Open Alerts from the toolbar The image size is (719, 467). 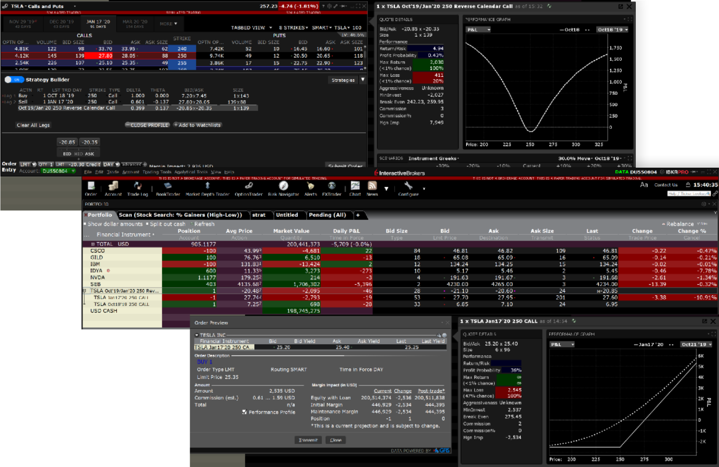(310, 189)
